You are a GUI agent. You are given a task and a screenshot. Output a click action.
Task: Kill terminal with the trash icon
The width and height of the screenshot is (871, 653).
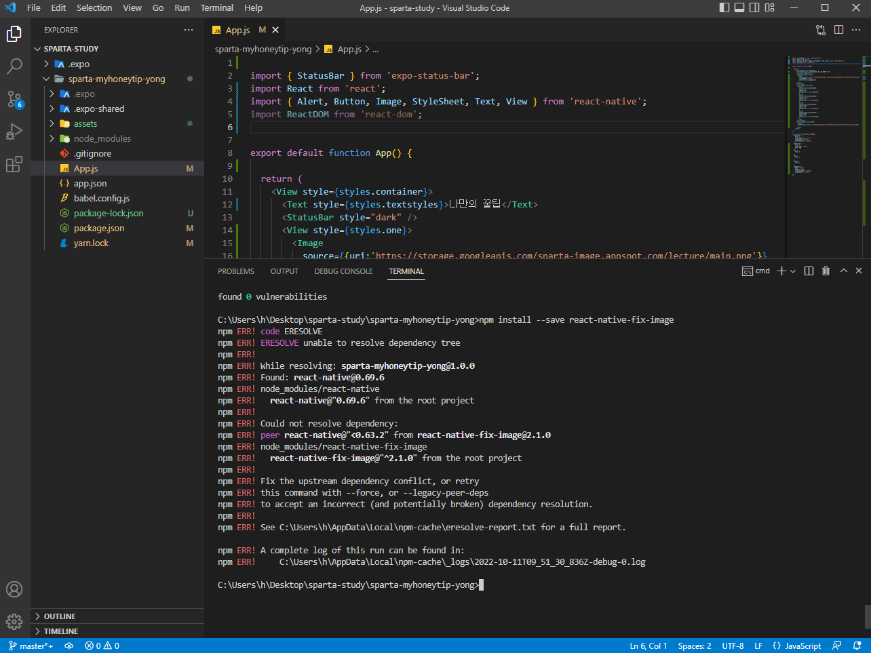[826, 271]
